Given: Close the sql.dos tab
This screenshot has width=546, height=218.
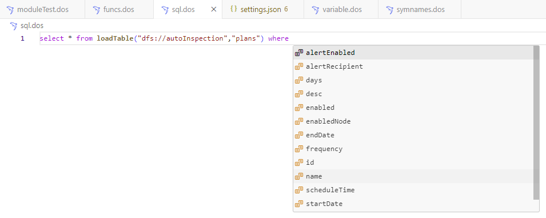Looking at the screenshot, I should point(214,9).
